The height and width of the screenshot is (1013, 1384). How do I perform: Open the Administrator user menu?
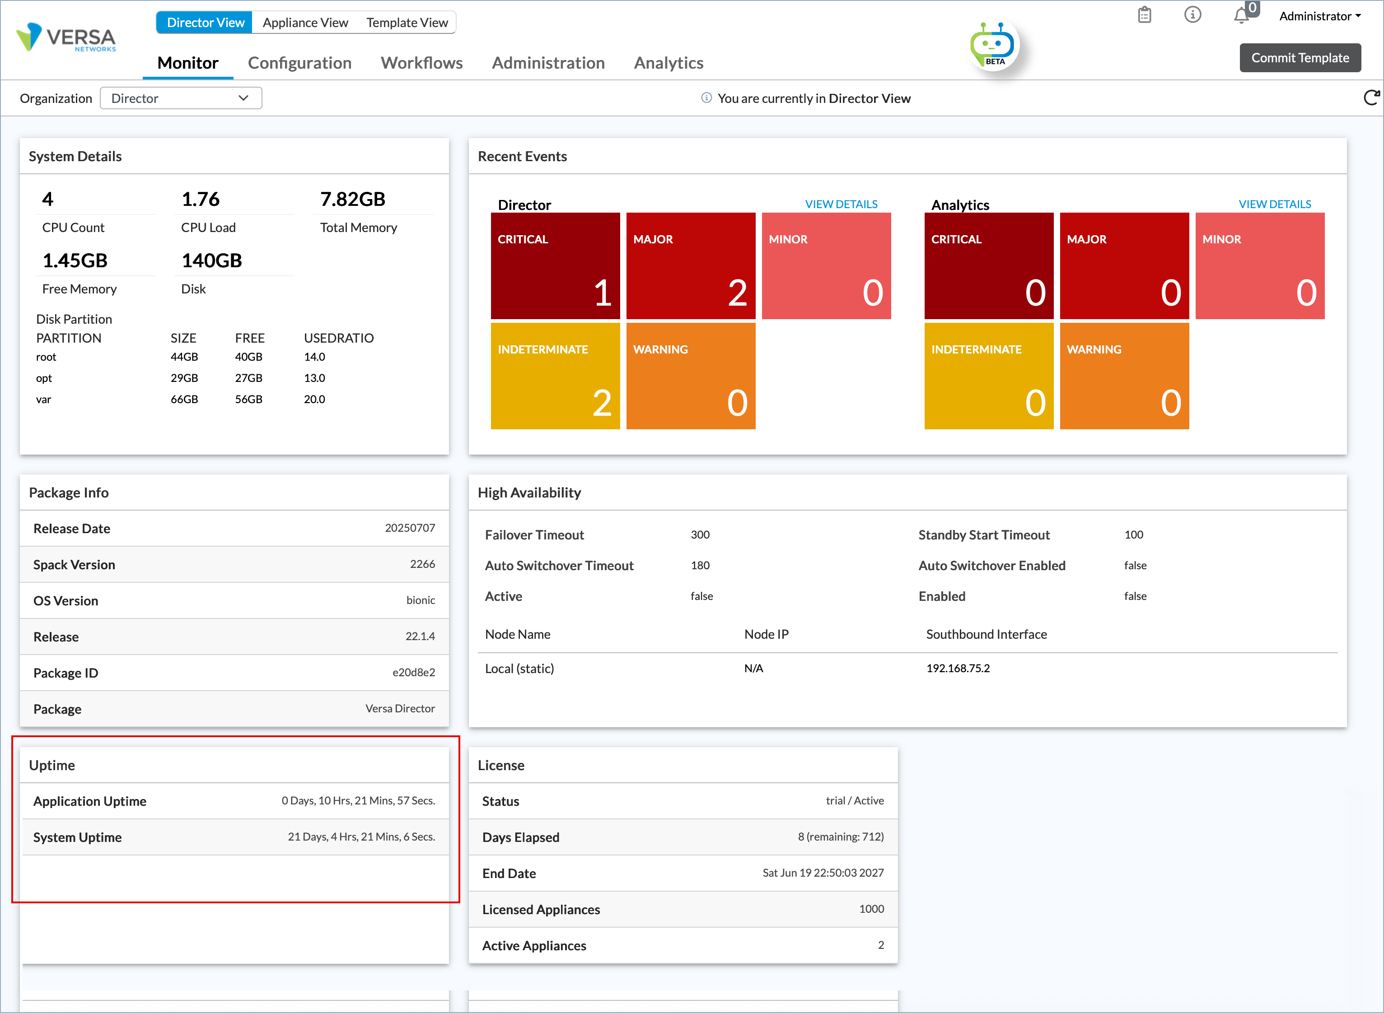point(1319,17)
